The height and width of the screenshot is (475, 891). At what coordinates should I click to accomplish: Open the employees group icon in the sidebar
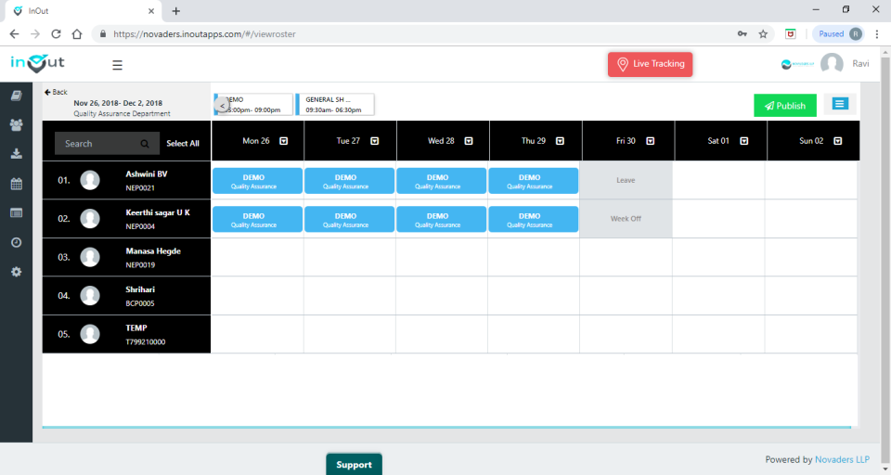coord(17,125)
